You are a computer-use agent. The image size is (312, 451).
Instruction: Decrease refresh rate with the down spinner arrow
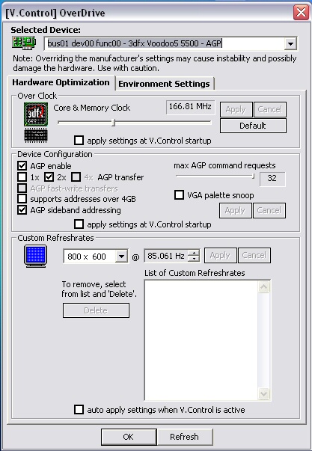(195, 259)
